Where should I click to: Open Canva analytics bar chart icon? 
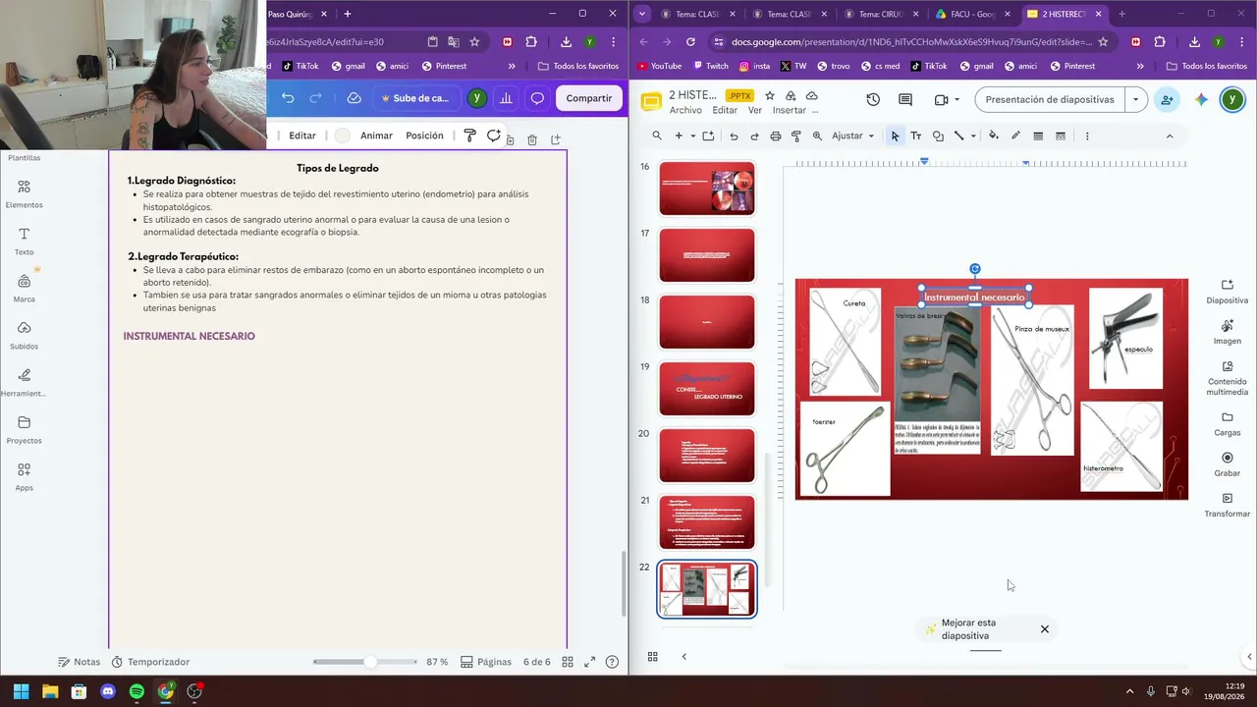506,98
